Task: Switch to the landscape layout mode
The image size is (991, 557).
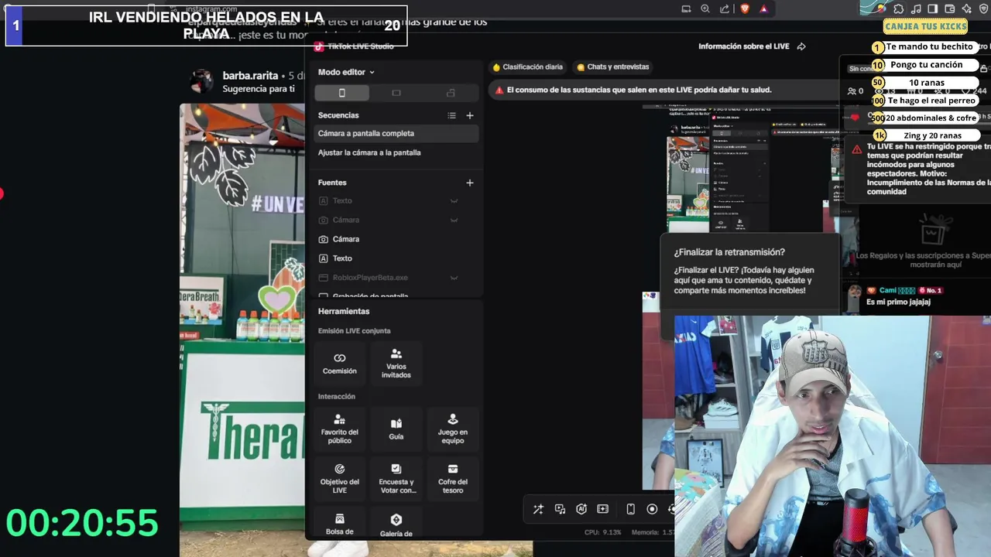Action: (396, 93)
